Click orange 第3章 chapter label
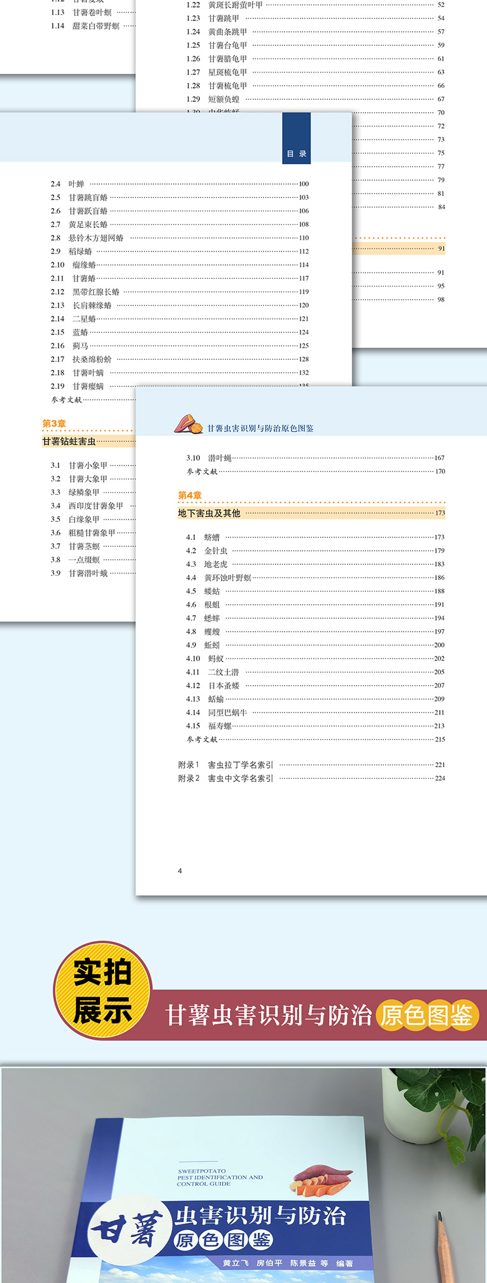 click(x=54, y=423)
